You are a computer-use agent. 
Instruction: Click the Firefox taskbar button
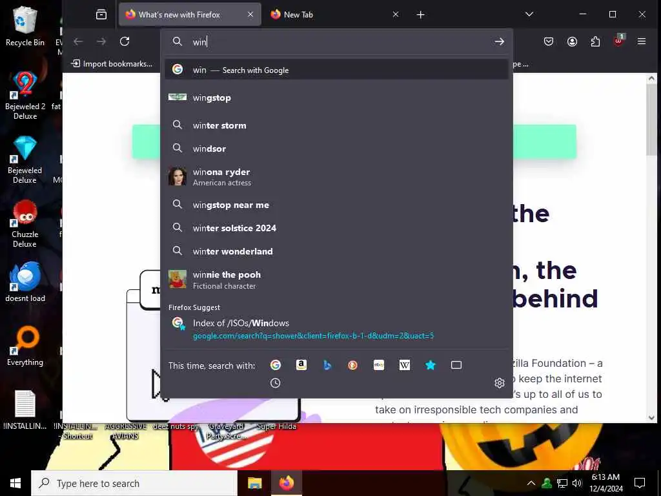click(x=286, y=483)
